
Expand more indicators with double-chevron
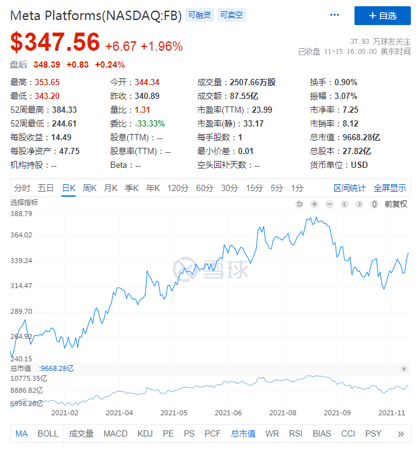coord(401,433)
